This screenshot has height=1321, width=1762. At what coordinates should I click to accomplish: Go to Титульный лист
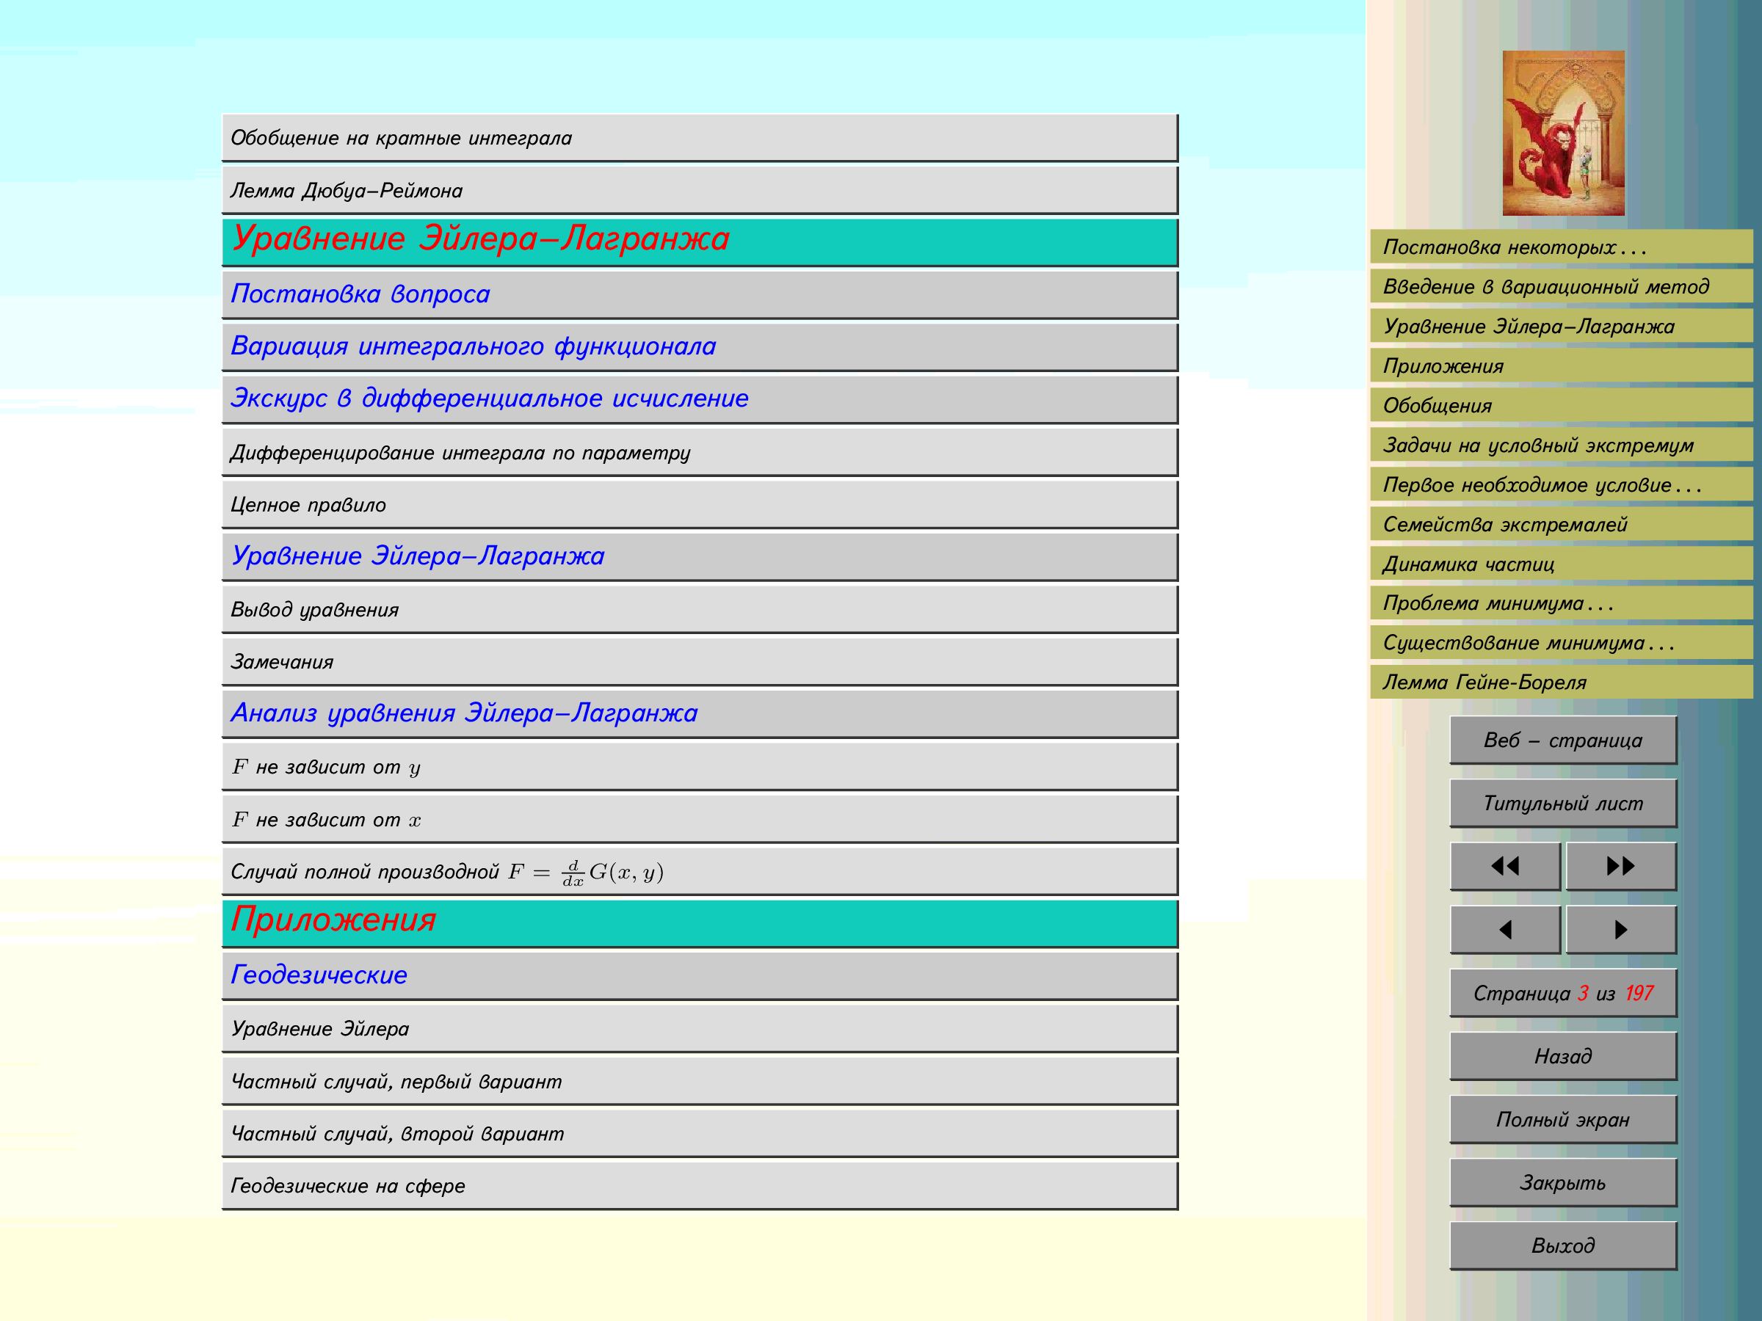coord(1562,804)
